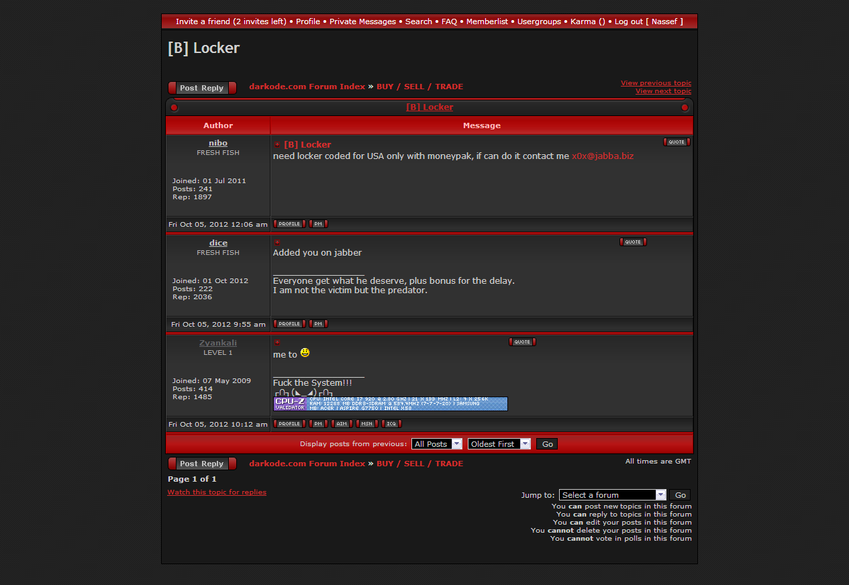
Task: Click the top Post Reply button
Action: pos(202,88)
